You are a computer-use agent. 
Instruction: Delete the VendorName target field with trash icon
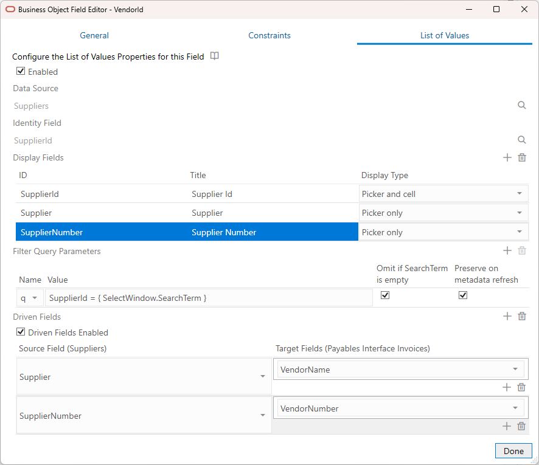point(521,387)
